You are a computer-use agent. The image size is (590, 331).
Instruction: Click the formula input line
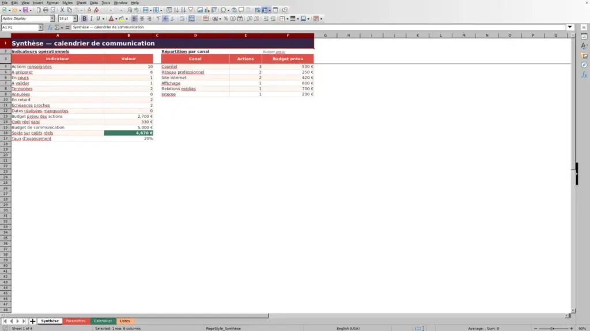tap(318, 27)
